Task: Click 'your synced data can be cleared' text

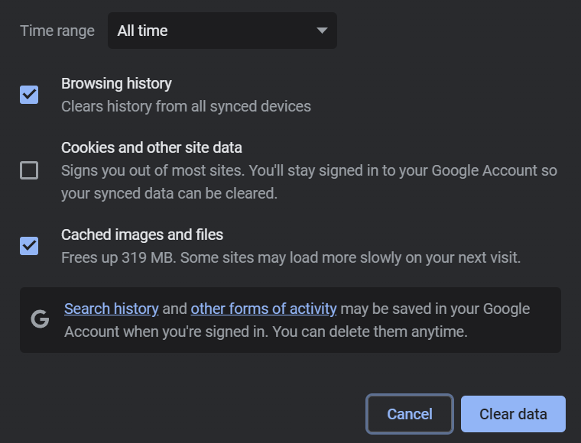Action: pyautogui.click(x=170, y=193)
